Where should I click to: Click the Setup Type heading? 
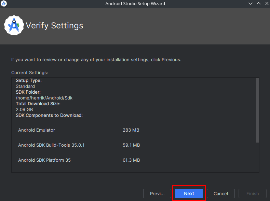click(29, 80)
